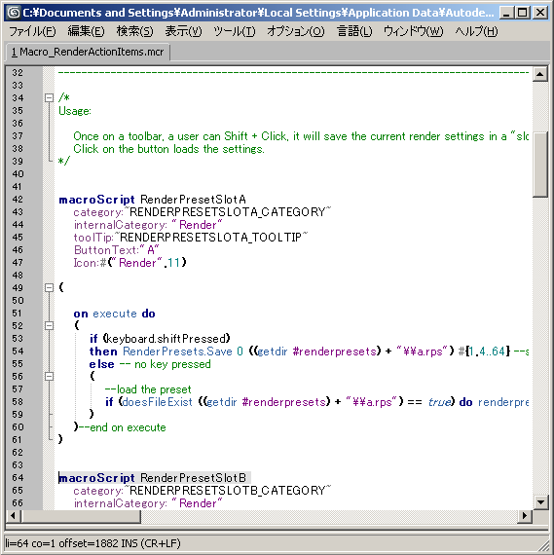The image size is (554, 555).
Task: Open the オプション(O) menu
Action: coord(296,31)
